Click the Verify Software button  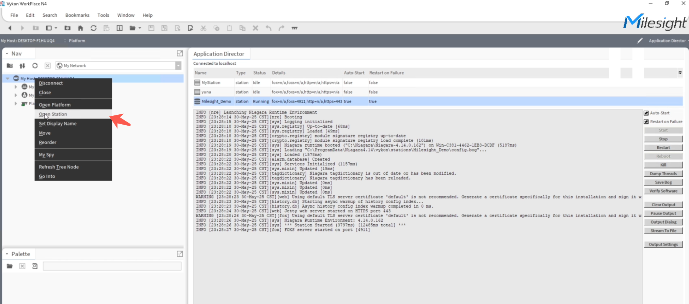(x=663, y=191)
